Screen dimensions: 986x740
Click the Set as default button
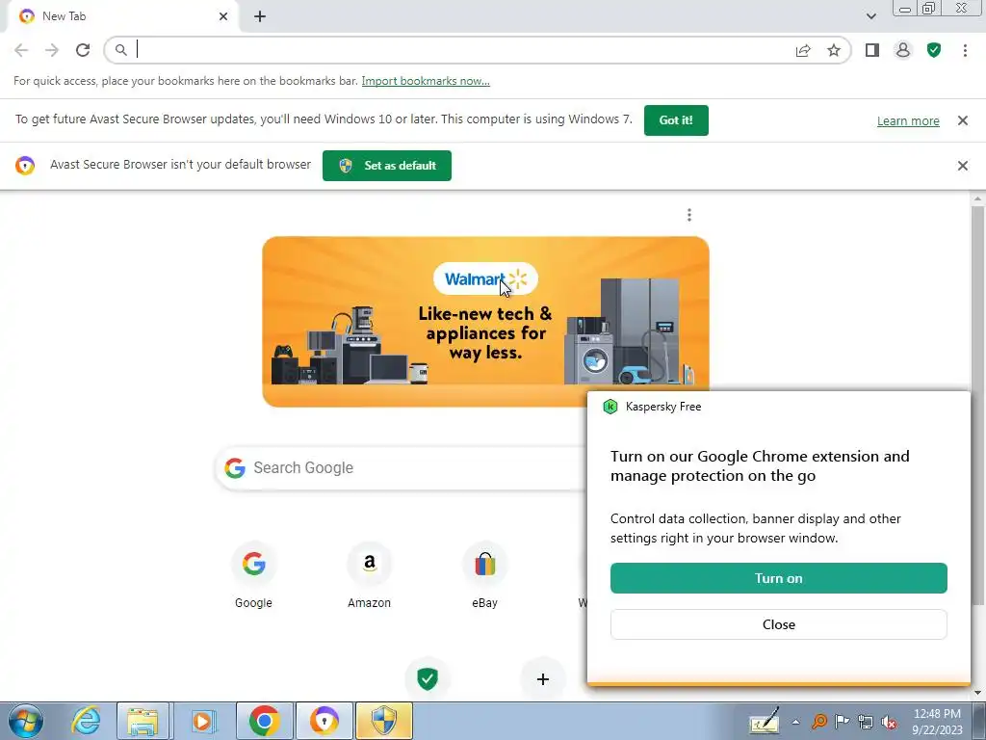pos(387,166)
